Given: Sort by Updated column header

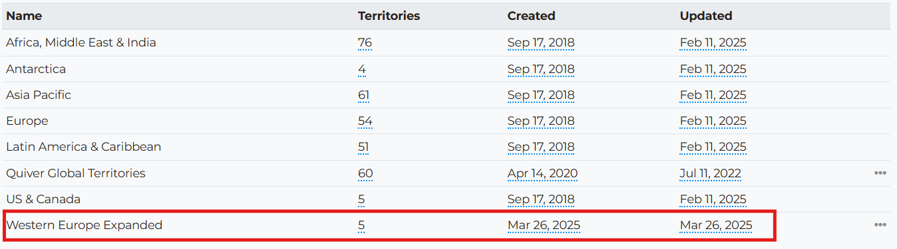Looking at the screenshot, I should pos(706,16).
